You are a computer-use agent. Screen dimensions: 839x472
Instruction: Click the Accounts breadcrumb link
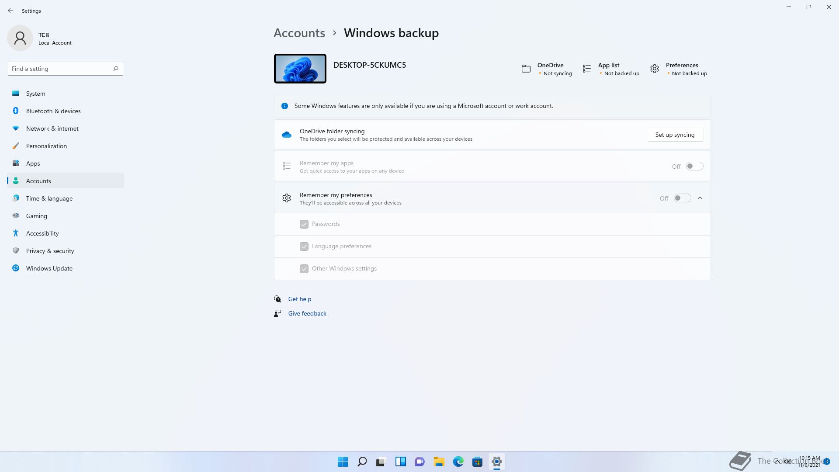299,33
